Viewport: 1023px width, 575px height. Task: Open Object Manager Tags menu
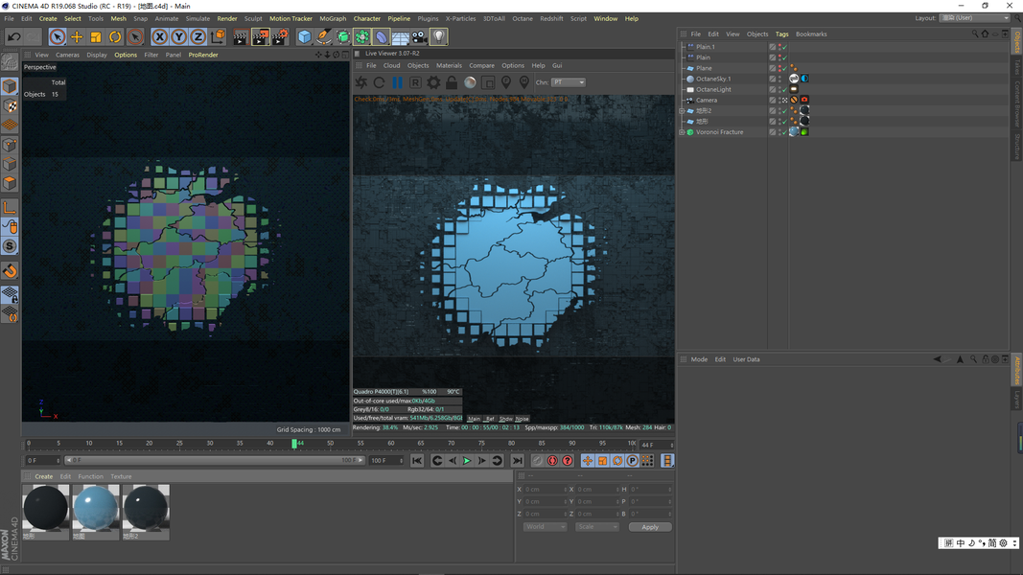781,34
